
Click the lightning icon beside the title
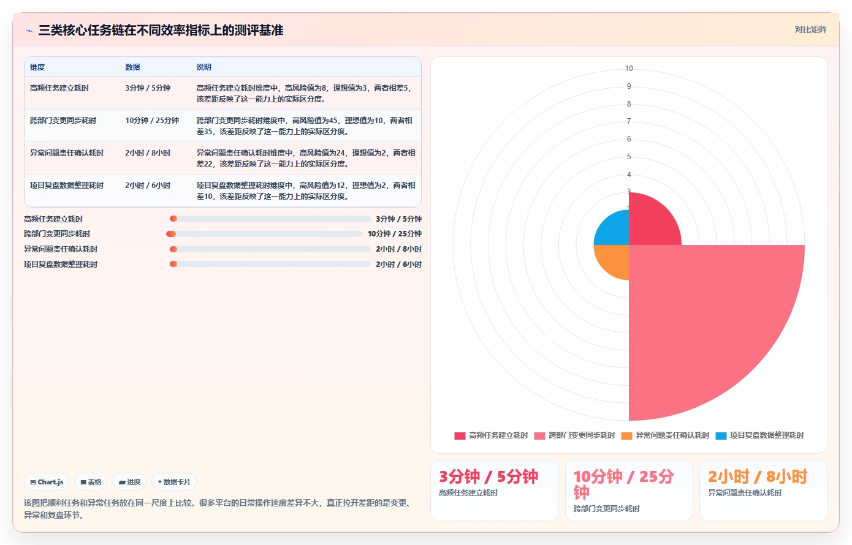point(29,31)
